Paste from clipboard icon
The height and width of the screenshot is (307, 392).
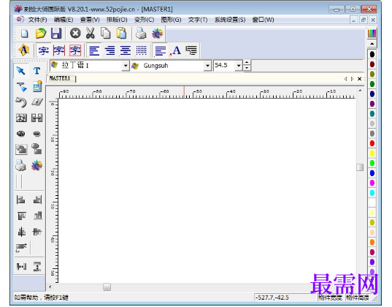click(x=121, y=34)
